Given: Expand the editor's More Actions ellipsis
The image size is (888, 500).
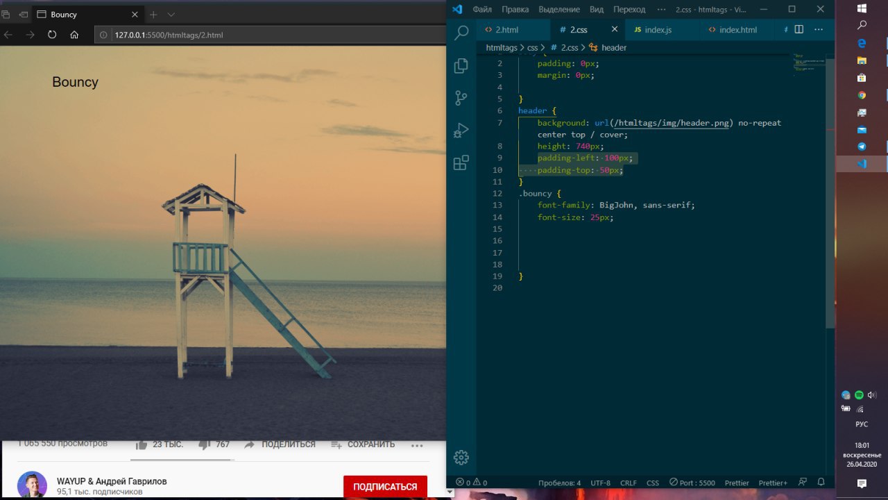Looking at the screenshot, I should tap(819, 30).
